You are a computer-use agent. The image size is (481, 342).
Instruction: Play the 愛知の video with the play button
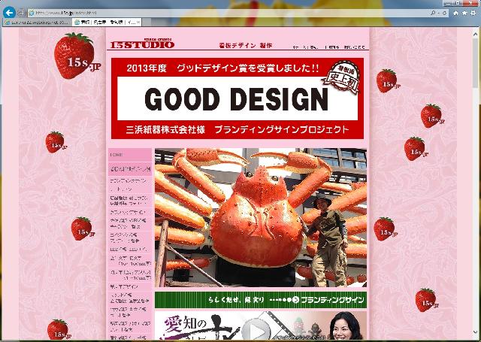click(x=256, y=330)
